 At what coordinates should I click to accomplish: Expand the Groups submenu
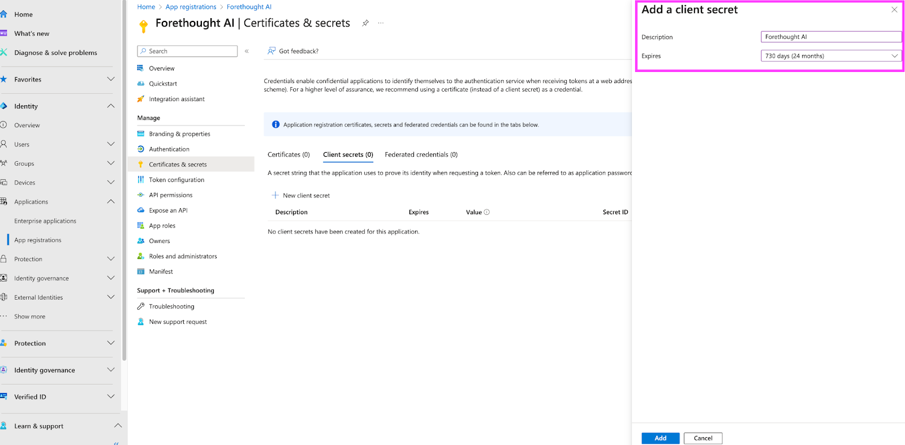pos(111,163)
